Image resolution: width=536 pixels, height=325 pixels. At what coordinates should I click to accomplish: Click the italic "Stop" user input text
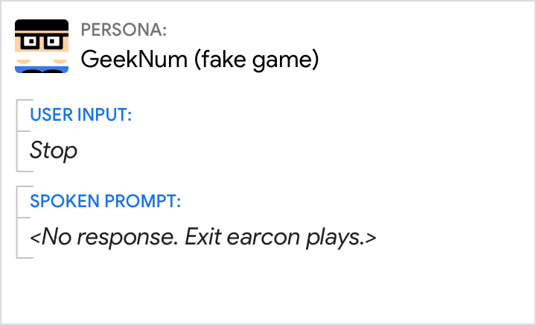click(54, 151)
